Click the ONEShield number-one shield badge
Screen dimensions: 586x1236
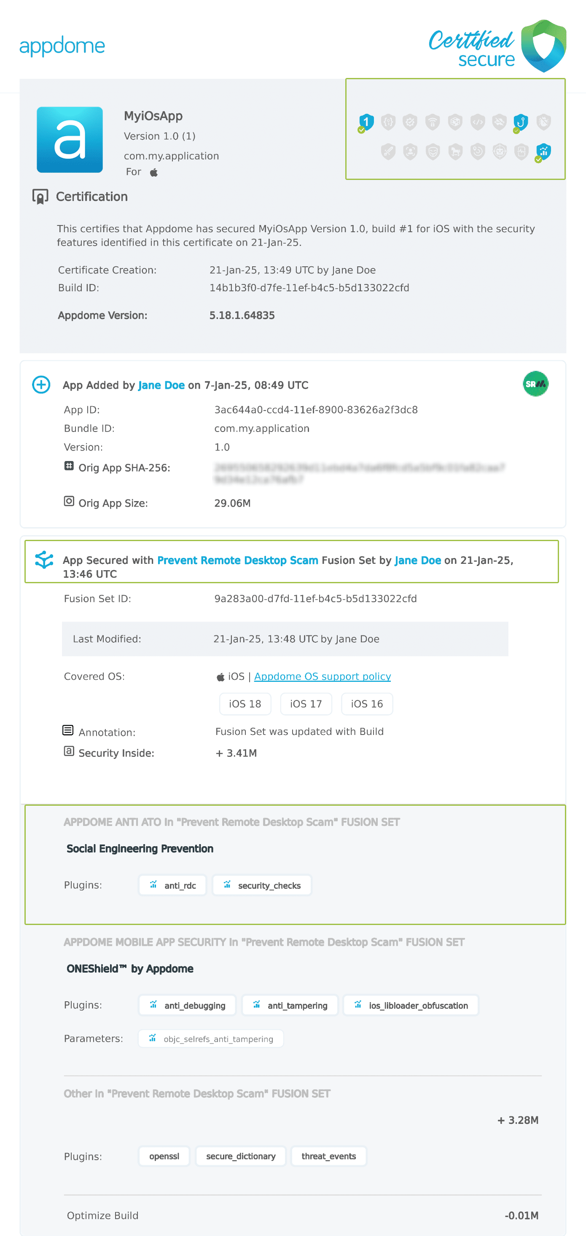click(x=366, y=122)
